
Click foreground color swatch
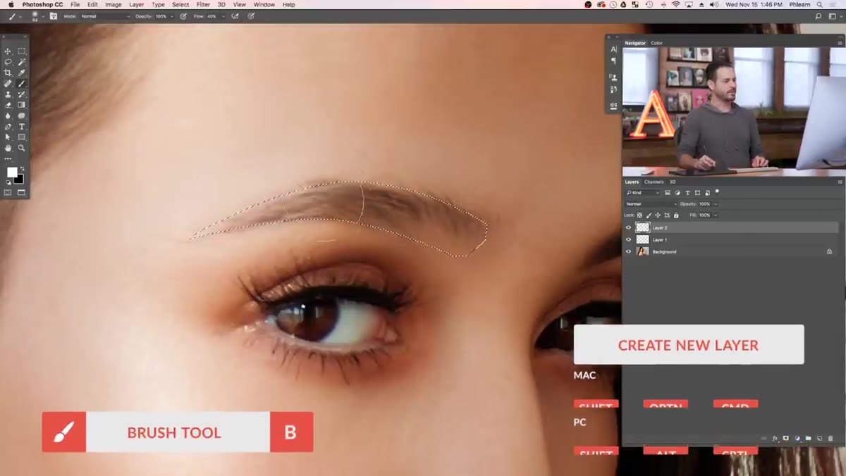point(12,173)
